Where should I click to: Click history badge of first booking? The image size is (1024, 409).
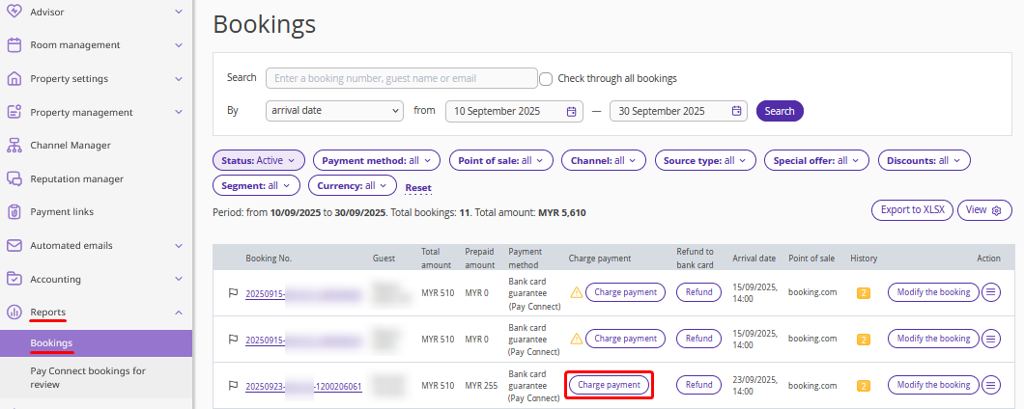click(864, 292)
